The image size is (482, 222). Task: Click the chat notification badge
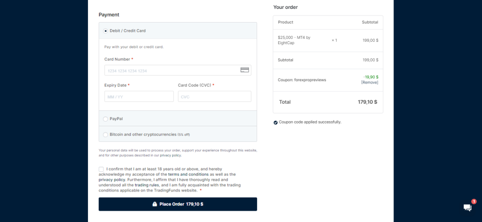coord(474,201)
